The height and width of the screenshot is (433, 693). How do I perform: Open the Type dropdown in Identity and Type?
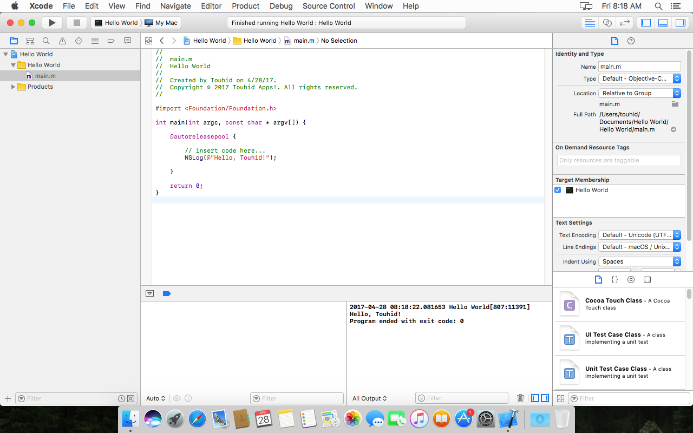pyautogui.click(x=639, y=78)
